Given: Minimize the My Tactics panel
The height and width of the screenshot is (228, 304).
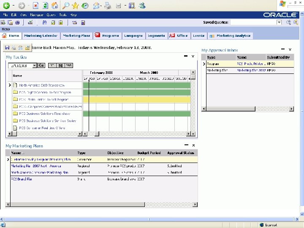Looking at the screenshot, I should [x=186, y=56].
